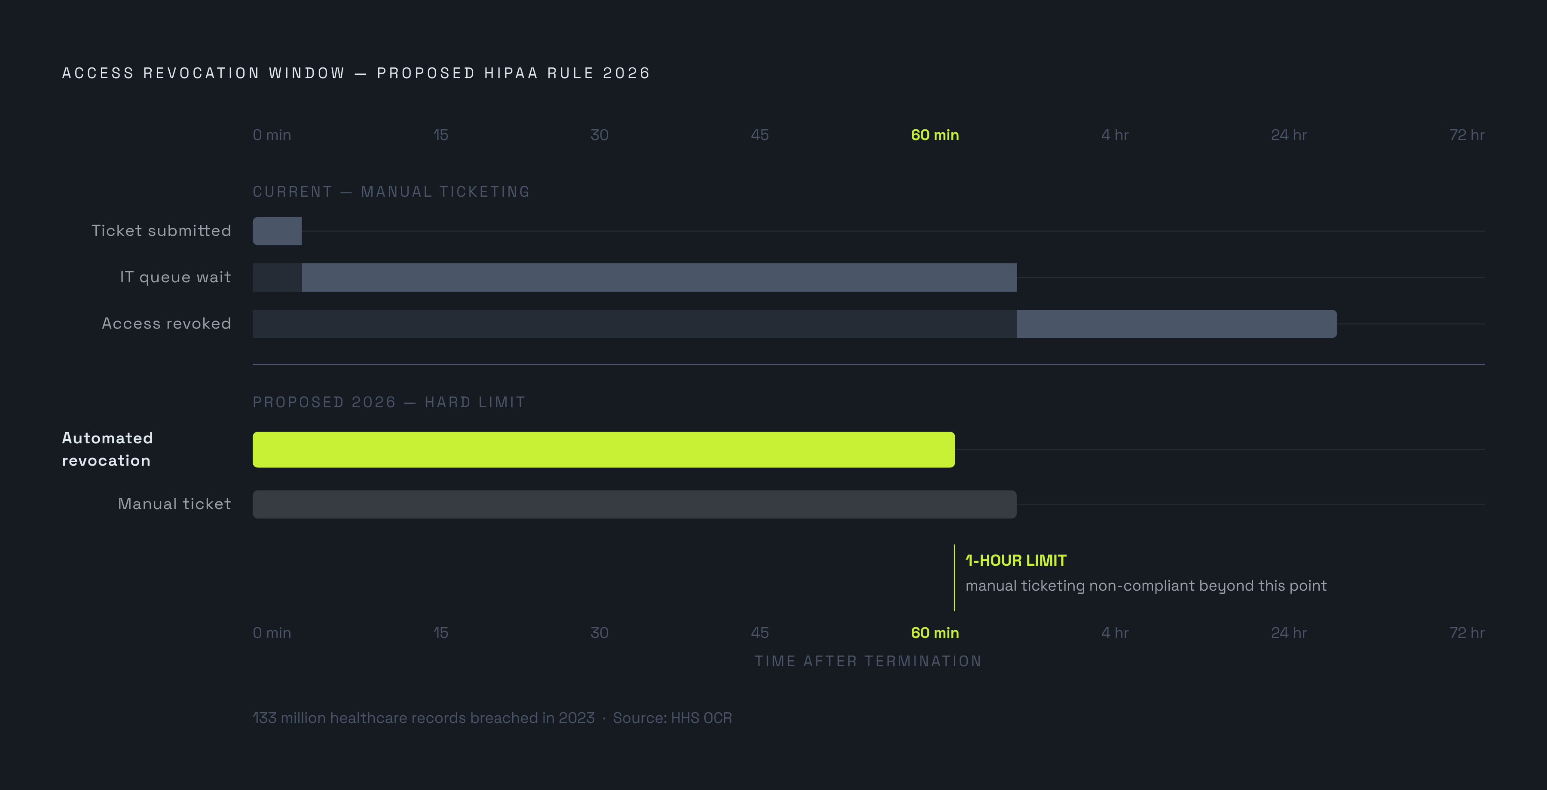
Task: Click 'manual ticketing non-compliant beyond this point' text
Action: (1146, 586)
